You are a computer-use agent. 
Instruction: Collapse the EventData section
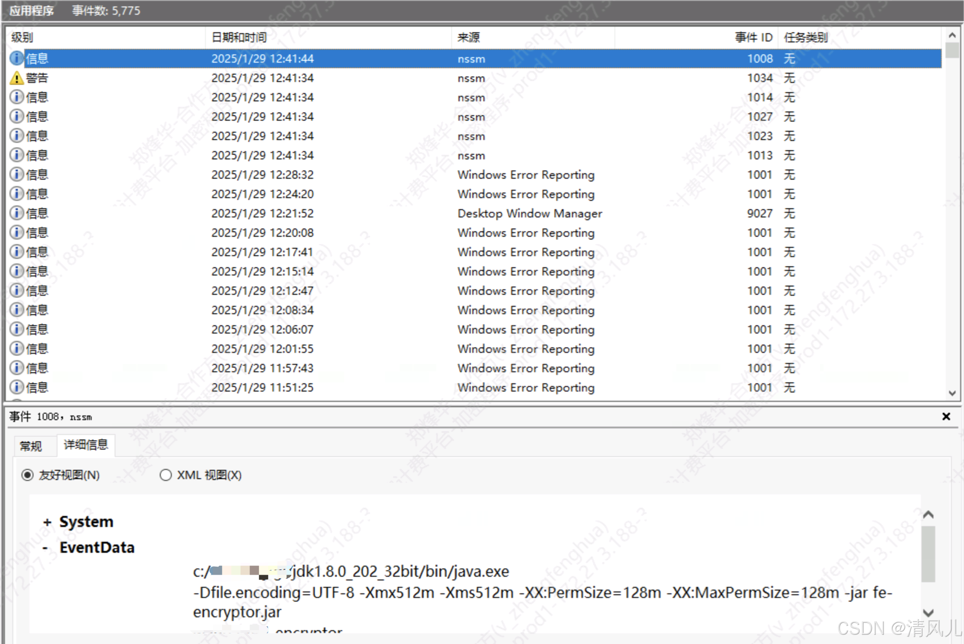click(x=46, y=547)
